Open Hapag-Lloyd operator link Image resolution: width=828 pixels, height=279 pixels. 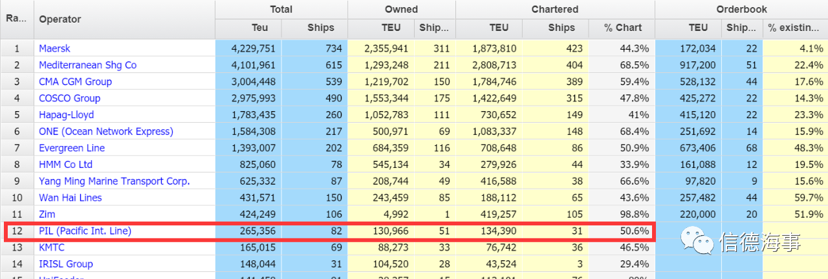(x=66, y=115)
